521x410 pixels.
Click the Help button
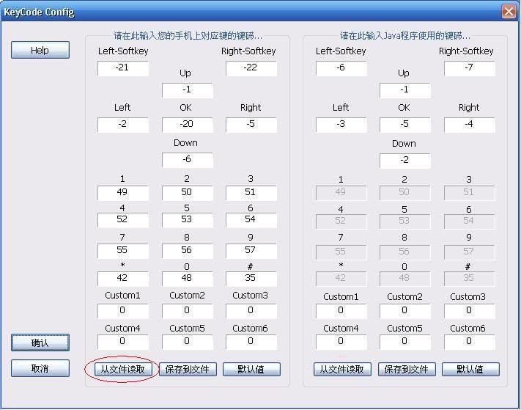click(40, 50)
